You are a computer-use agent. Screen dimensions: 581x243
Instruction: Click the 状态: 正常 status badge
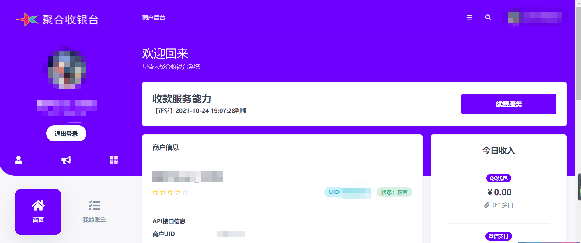[394, 192]
